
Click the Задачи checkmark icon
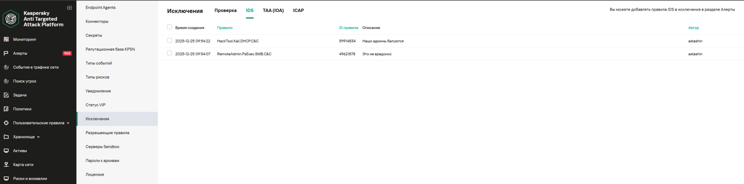(x=6, y=95)
